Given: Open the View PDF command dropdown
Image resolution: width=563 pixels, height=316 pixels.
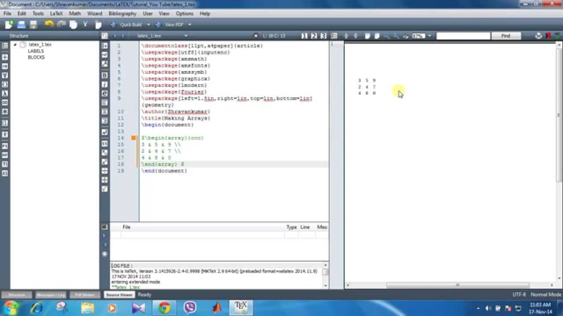Looking at the screenshot, I should [189, 25].
